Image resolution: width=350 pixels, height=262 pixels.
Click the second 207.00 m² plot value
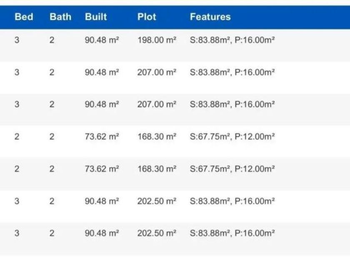click(157, 104)
